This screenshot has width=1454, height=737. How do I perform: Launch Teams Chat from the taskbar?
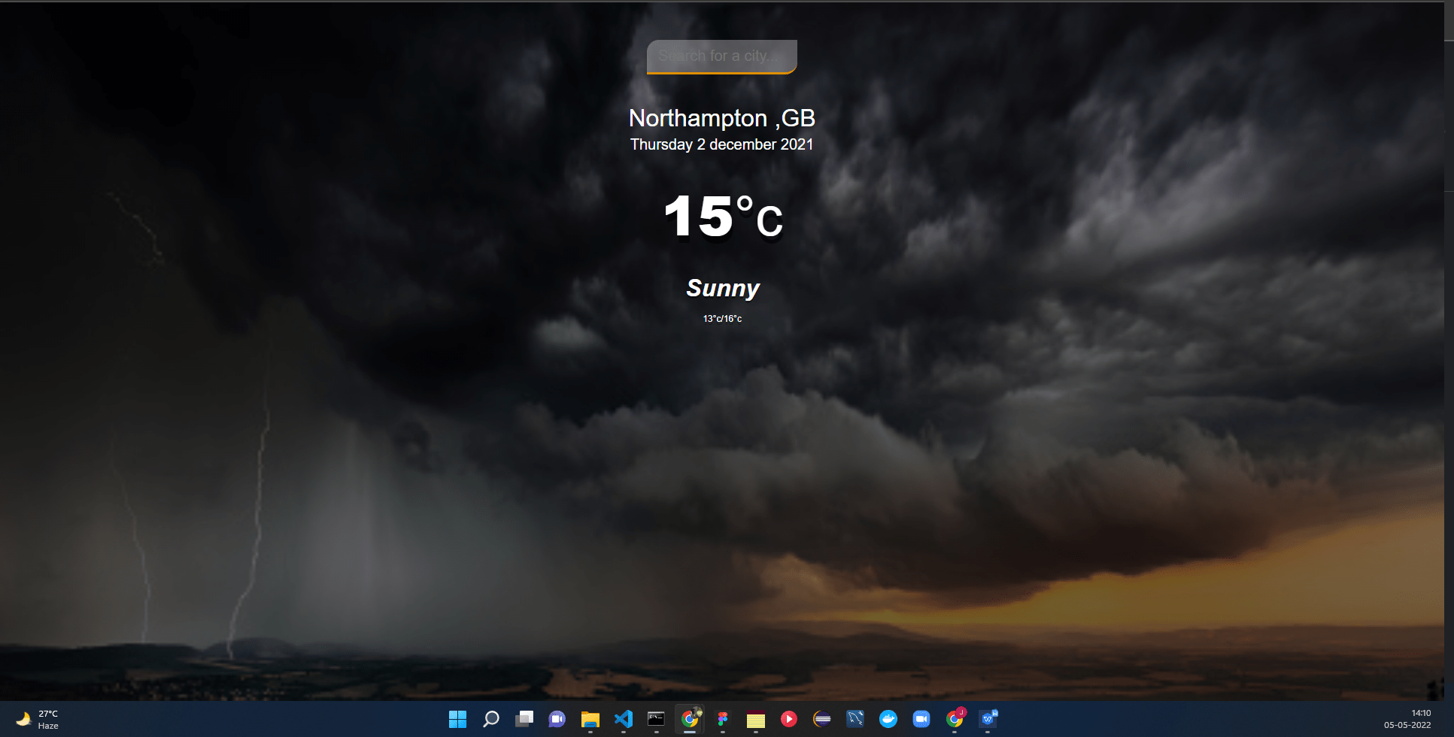point(557,720)
